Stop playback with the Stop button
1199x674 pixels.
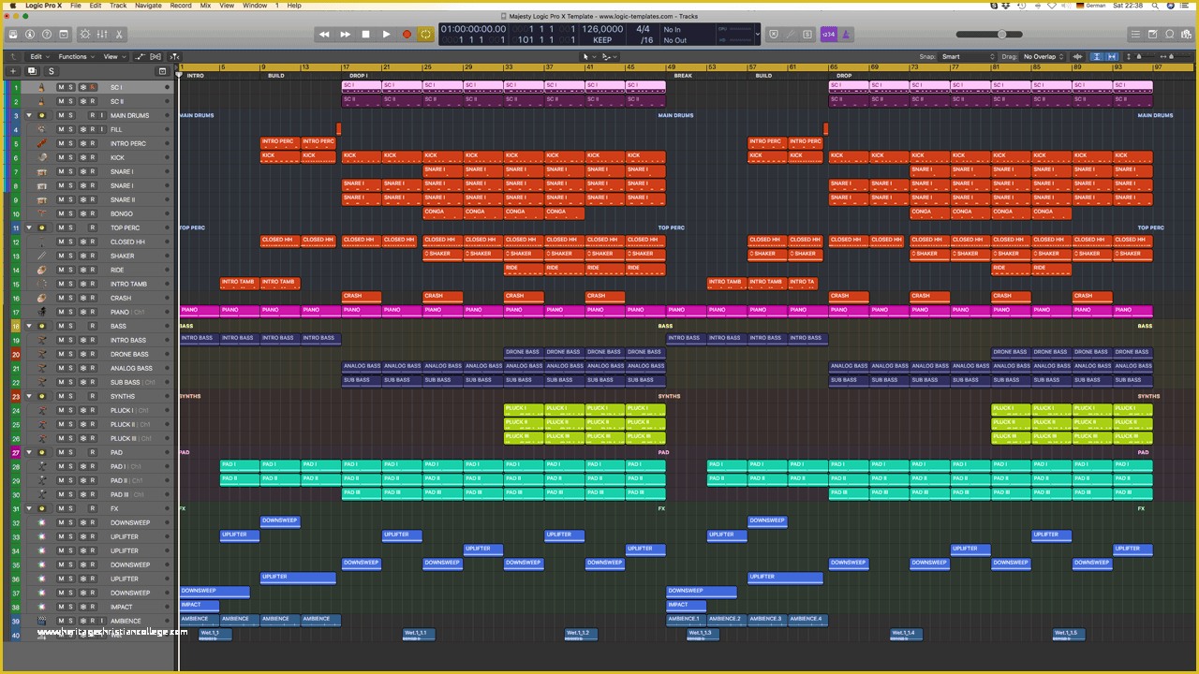(x=365, y=35)
